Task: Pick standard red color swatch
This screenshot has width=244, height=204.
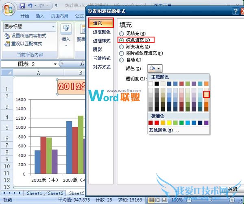Action: click(x=157, y=123)
